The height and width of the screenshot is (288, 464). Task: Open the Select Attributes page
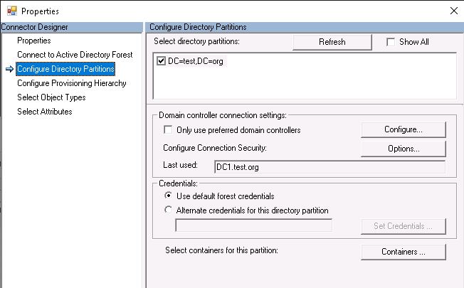click(x=45, y=112)
